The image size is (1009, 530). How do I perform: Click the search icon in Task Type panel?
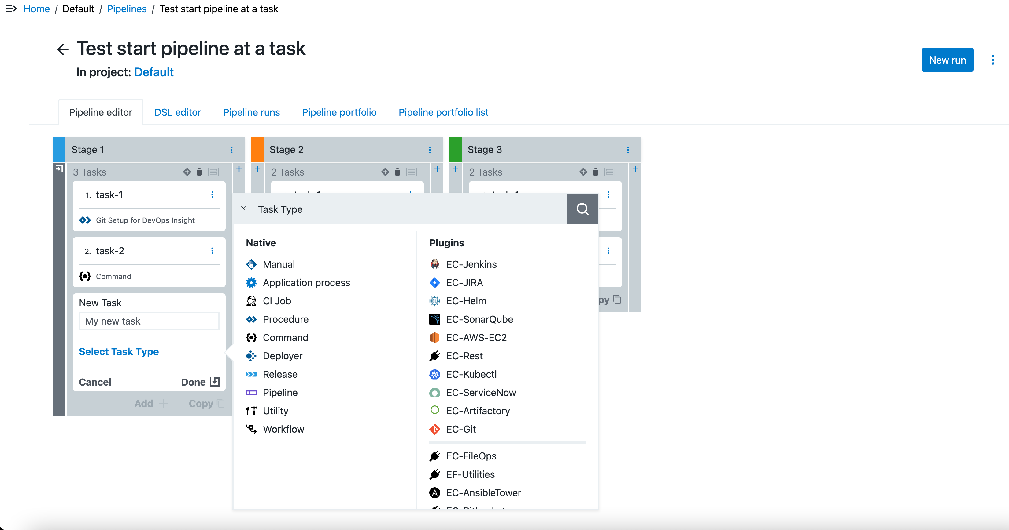coord(582,209)
